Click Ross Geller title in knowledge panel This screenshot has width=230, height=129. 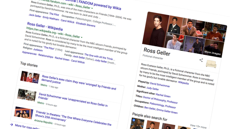coord(157,52)
